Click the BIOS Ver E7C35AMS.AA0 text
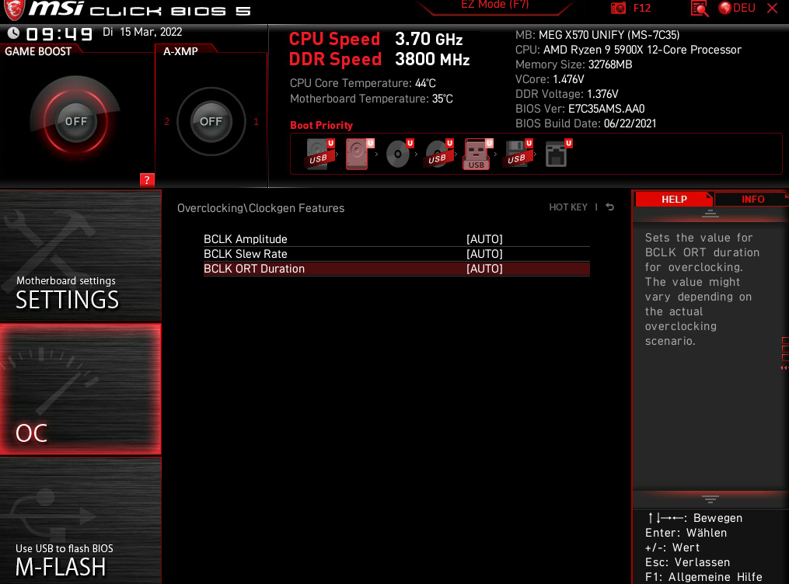789x584 pixels. tap(580, 109)
